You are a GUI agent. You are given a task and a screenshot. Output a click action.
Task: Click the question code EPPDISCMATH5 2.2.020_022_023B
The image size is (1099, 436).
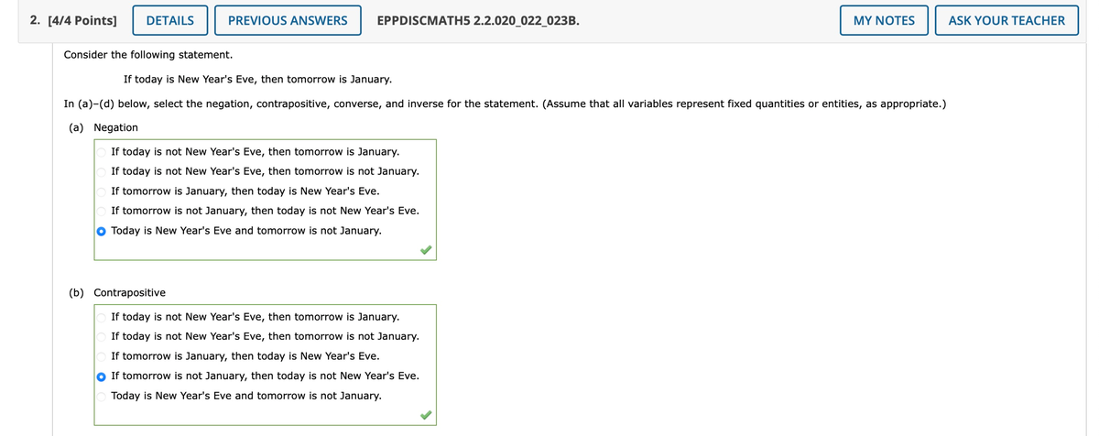(477, 20)
